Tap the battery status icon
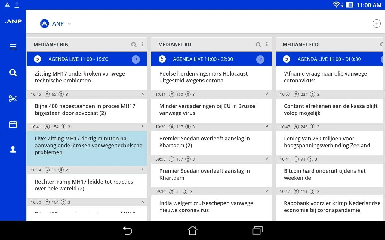The height and width of the screenshot is (240, 385). (350, 5)
